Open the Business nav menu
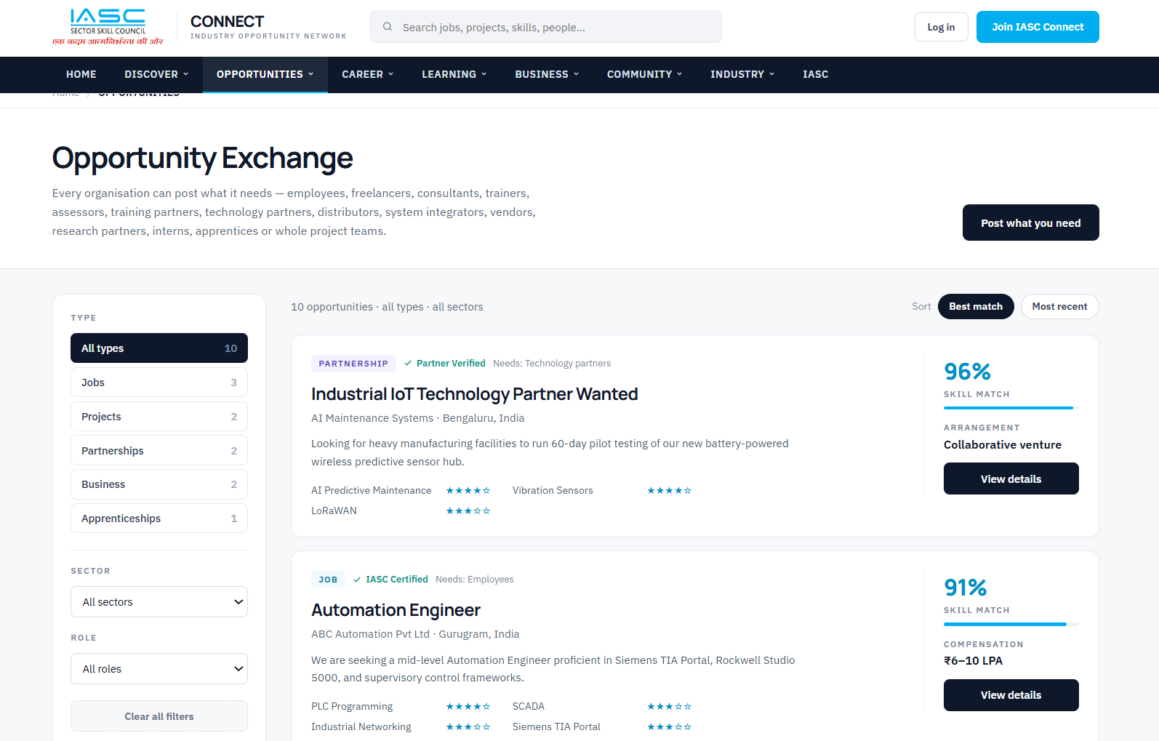Viewport: 1159px width, 741px height. tap(548, 74)
